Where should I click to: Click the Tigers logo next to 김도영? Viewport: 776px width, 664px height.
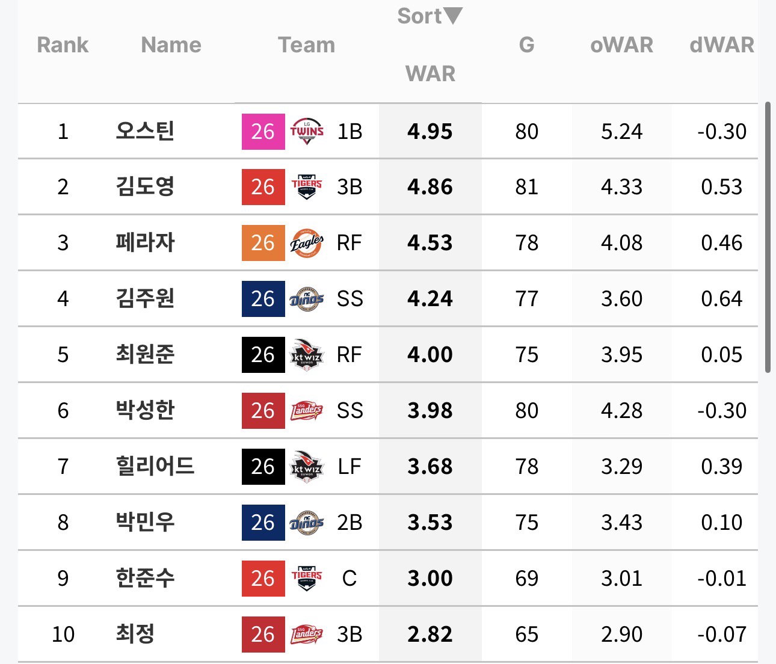click(x=307, y=186)
